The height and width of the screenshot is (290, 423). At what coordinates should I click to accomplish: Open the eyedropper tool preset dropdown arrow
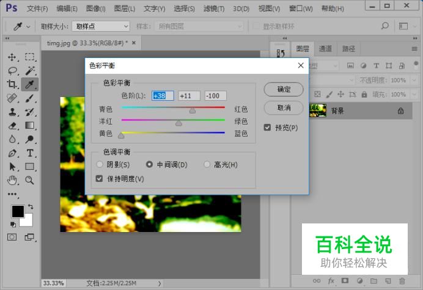[x=28, y=27]
